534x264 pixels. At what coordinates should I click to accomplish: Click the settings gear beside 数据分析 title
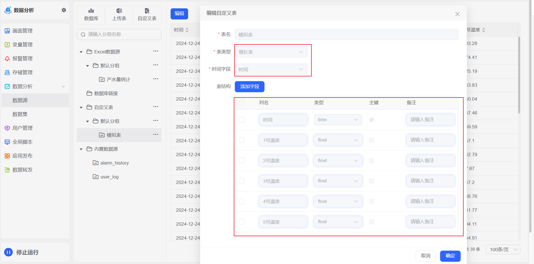click(64, 10)
